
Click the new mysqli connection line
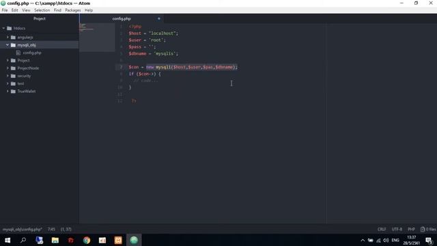(x=183, y=67)
